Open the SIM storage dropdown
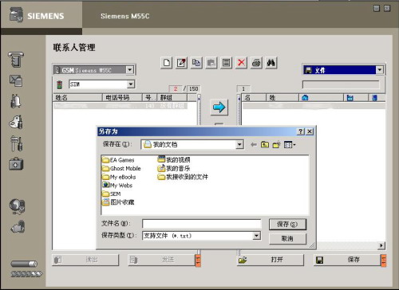Viewport: 399px width, 290px height. click(131, 84)
